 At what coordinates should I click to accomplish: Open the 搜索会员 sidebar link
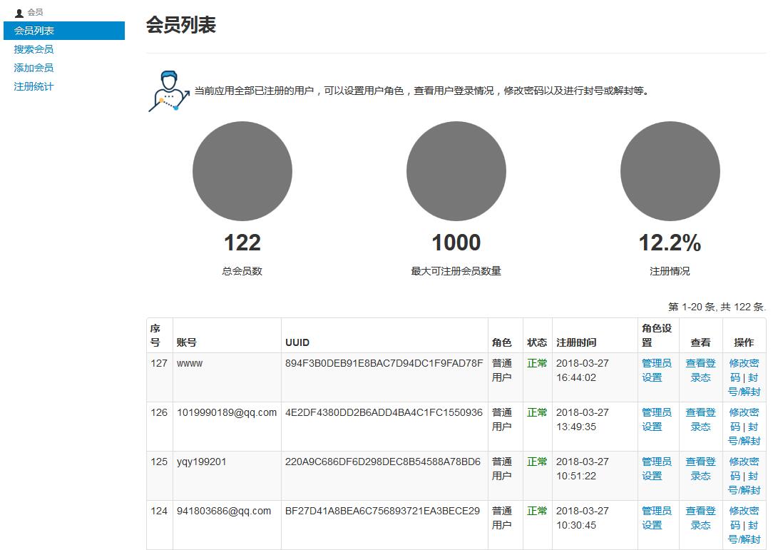[x=34, y=49]
